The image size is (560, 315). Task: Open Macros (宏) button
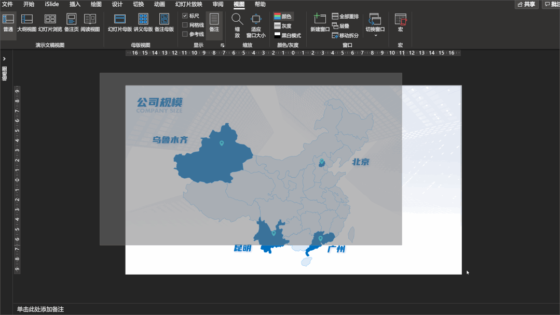pos(400,23)
